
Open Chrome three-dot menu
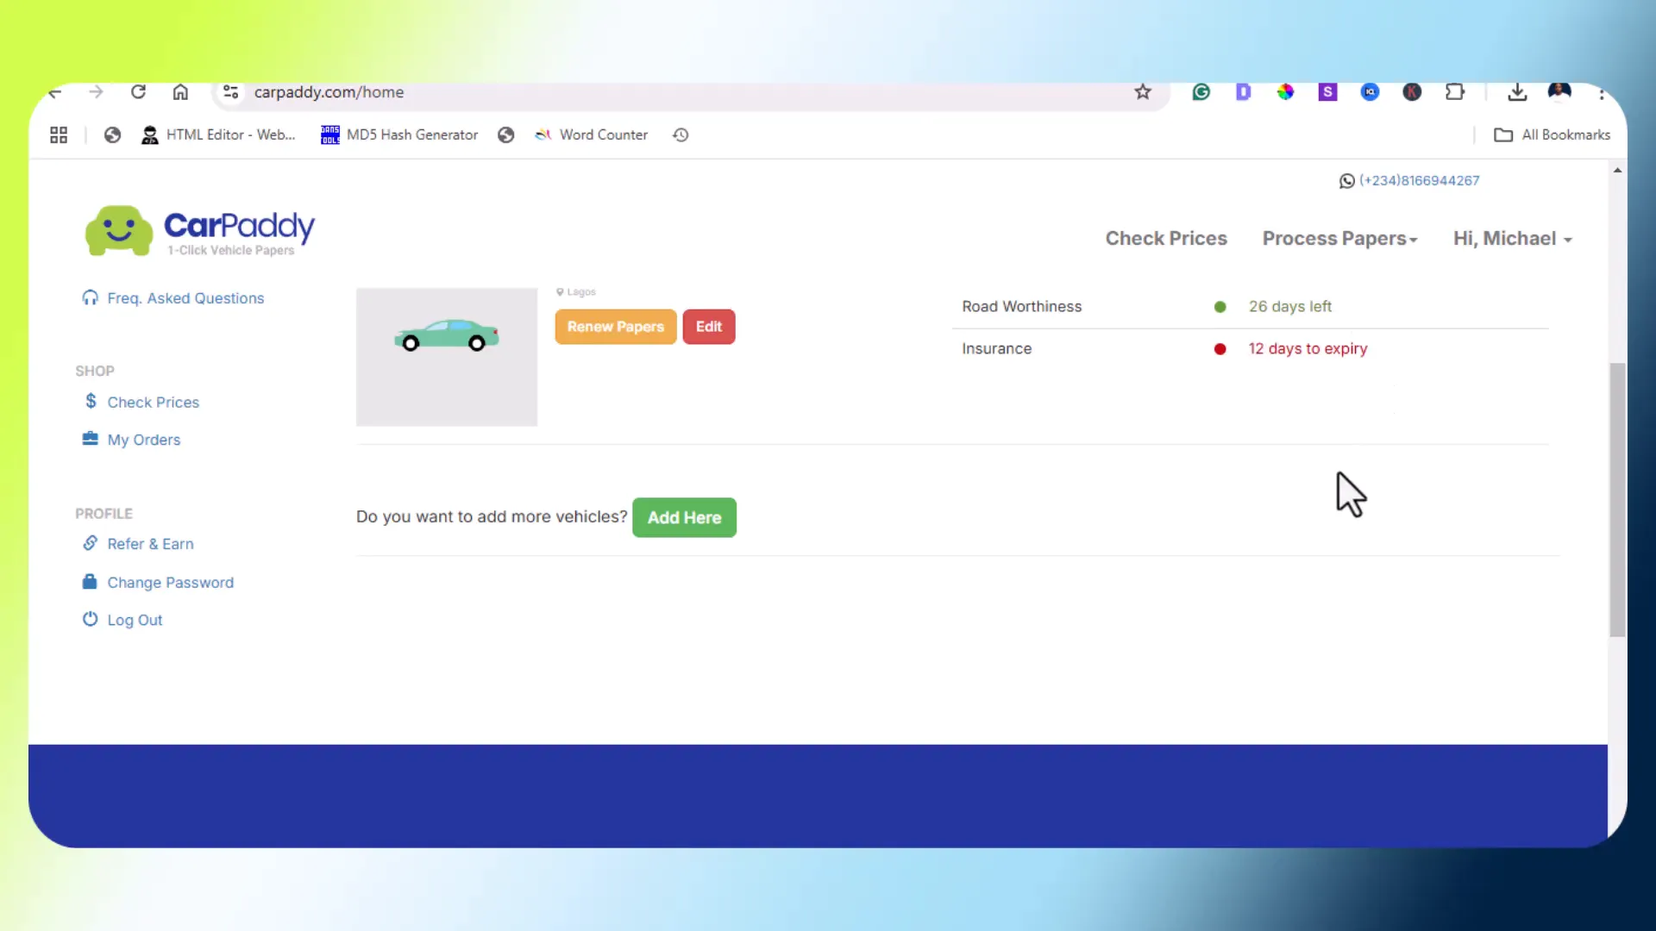pos(1601,93)
